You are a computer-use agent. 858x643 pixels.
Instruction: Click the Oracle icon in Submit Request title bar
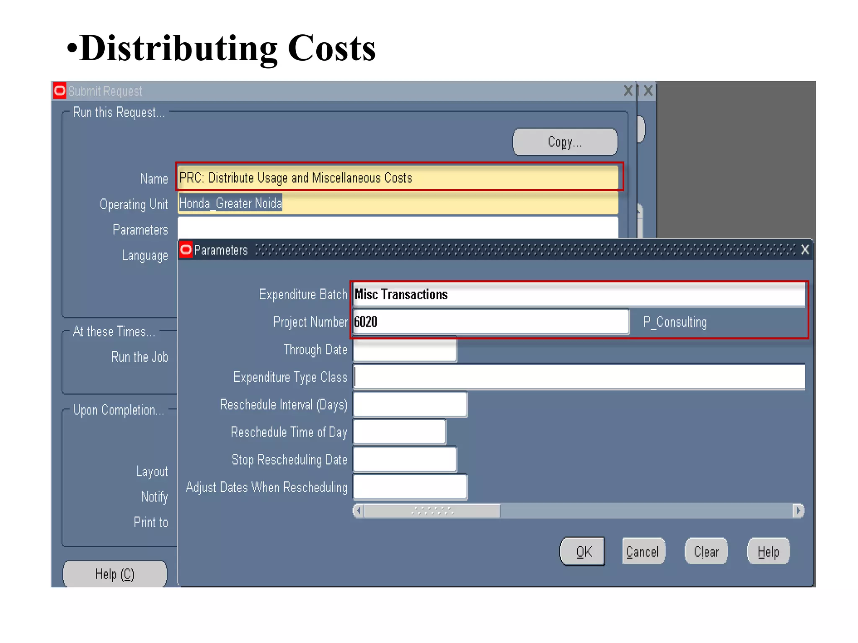click(60, 90)
